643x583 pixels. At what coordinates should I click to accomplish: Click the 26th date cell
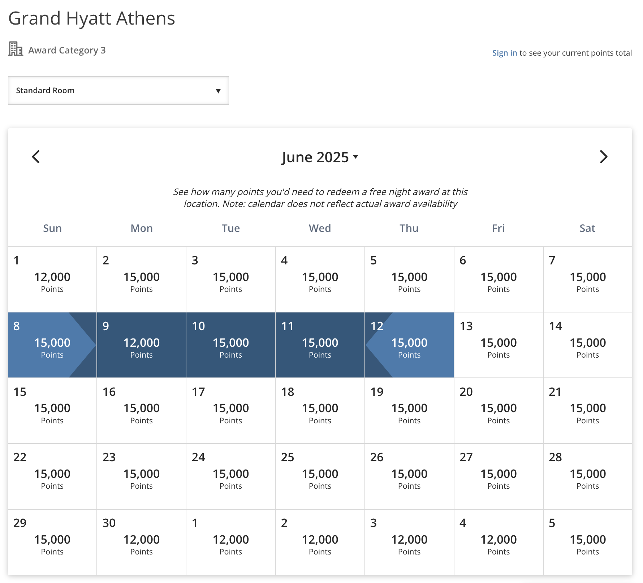(409, 477)
